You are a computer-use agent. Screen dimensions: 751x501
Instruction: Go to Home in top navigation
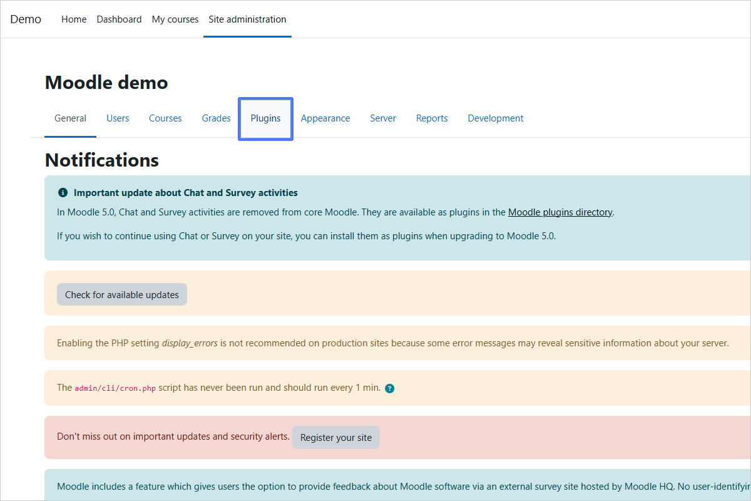click(74, 19)
